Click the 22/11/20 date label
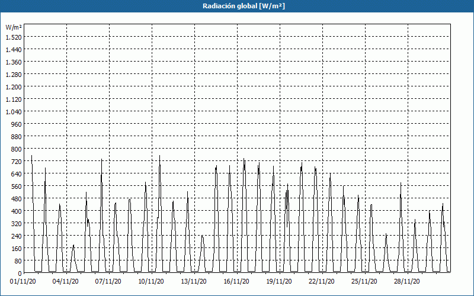Image resolution: width=474 pixels, height=296 pixels. [x=321, y=282]
